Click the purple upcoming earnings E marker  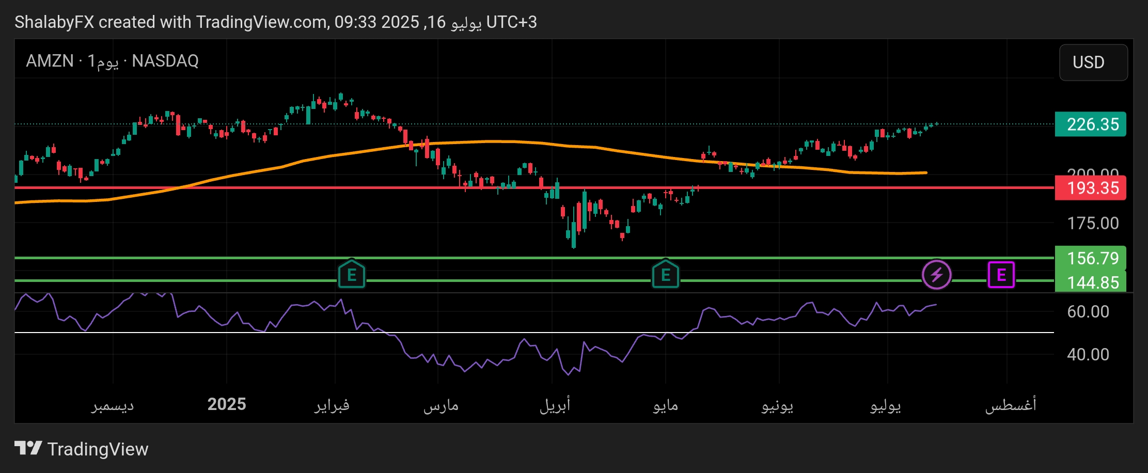(x=1001, y=275)
